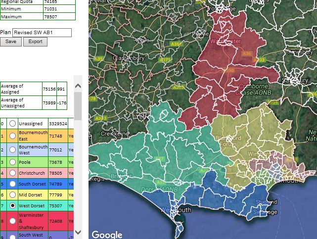Click the Cranborne Chase AONB map label
Image resolution: width=317 pixels, height=239 pixels.
coord(254,90)
